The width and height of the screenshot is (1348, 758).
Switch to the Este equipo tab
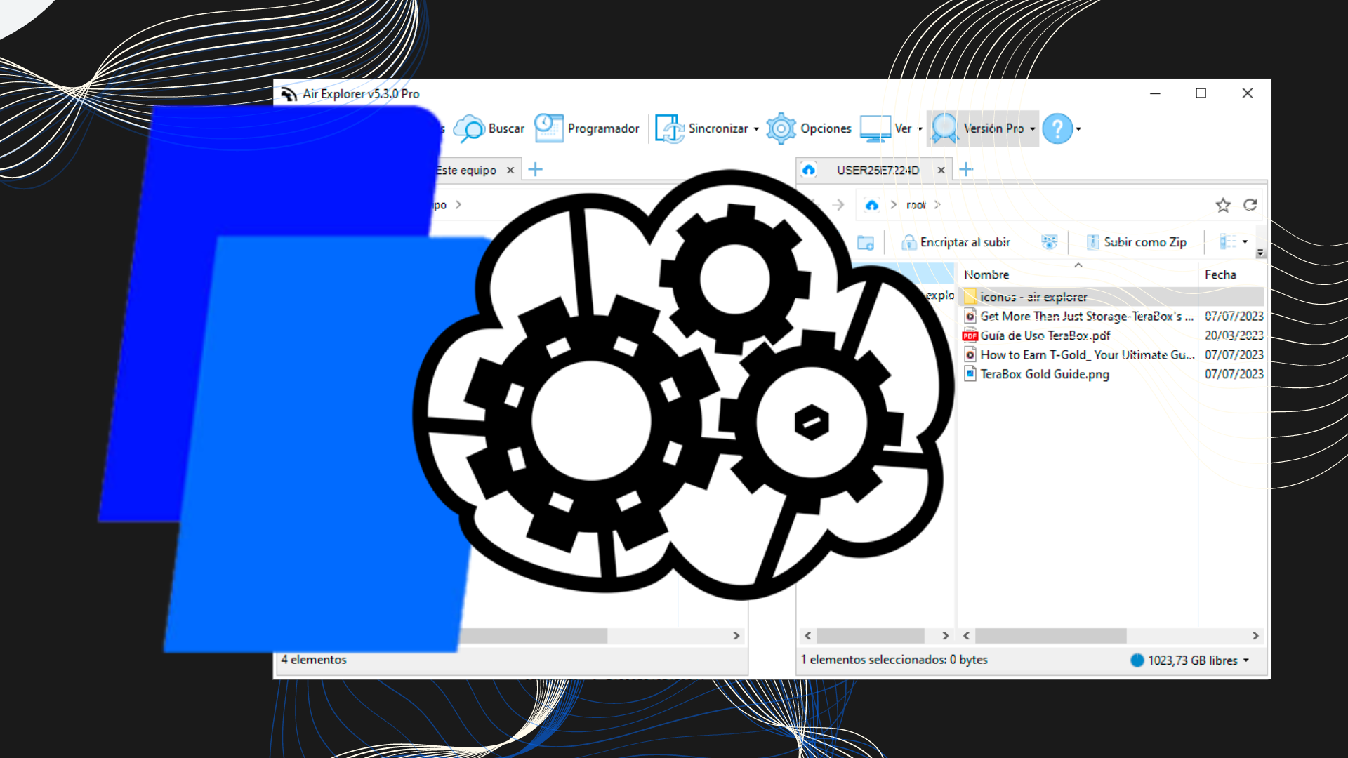click(x=466, y=170)
